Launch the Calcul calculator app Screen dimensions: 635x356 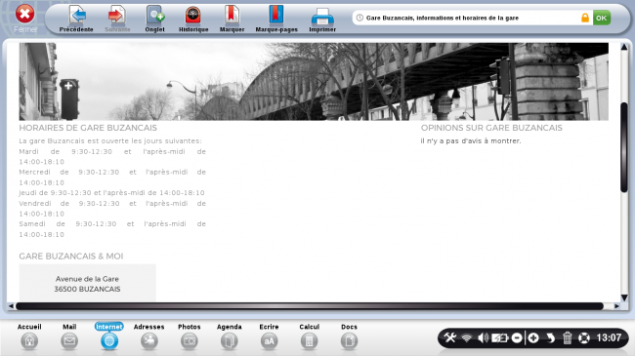click(309, 336)
